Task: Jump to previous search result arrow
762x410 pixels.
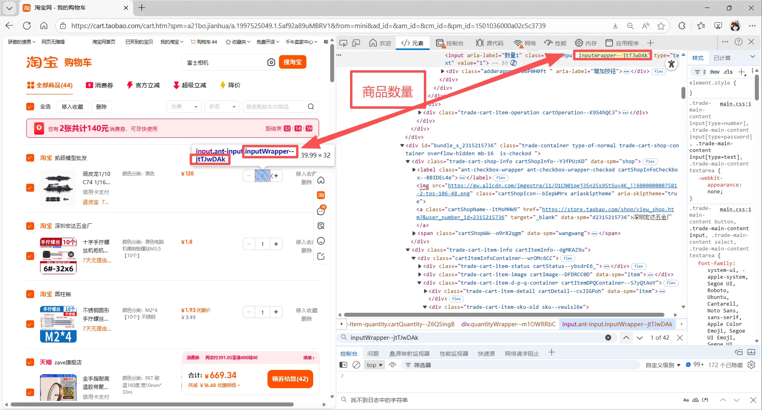Action: pyautogui.click(x=626, y=337)
